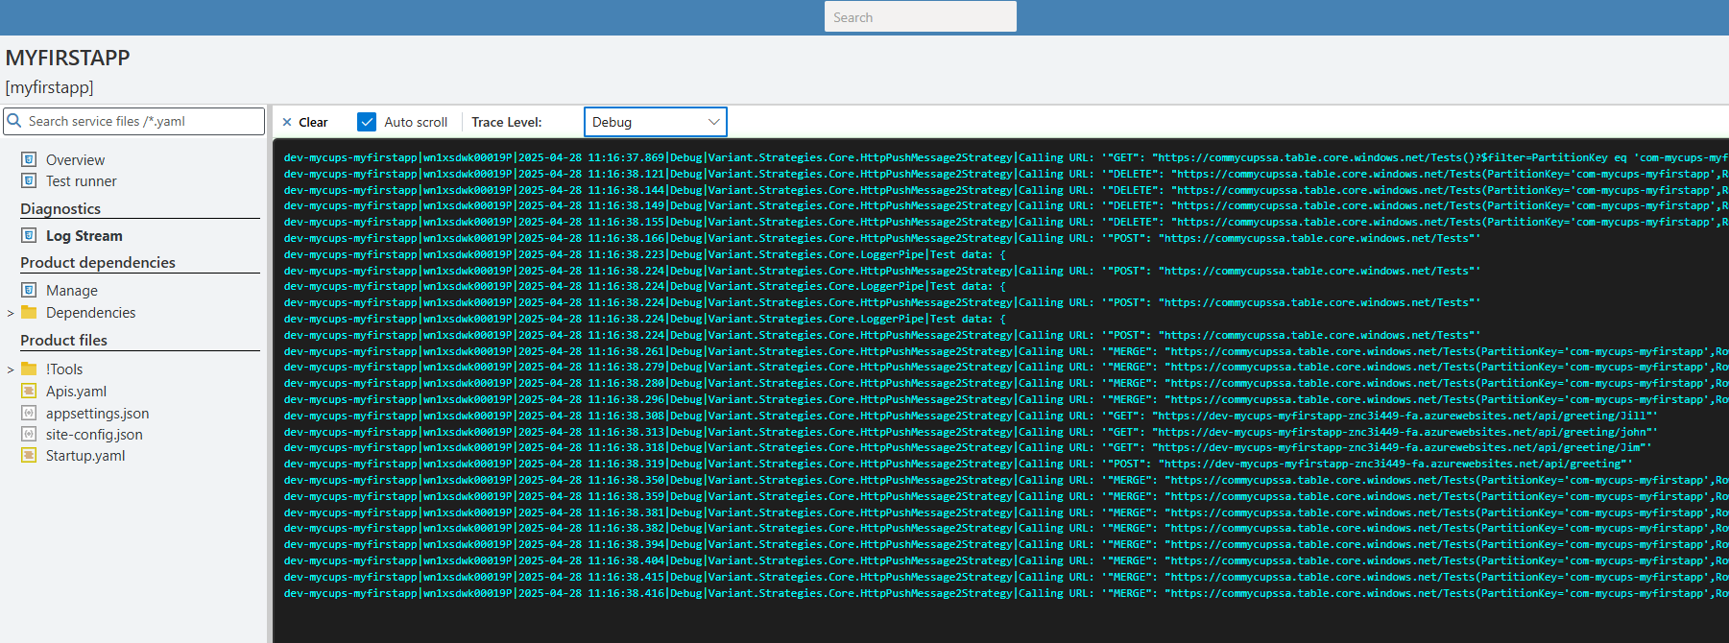Click the Dependencies folder icon
This screenshot has height=643, width=1729.
[29, 312]
